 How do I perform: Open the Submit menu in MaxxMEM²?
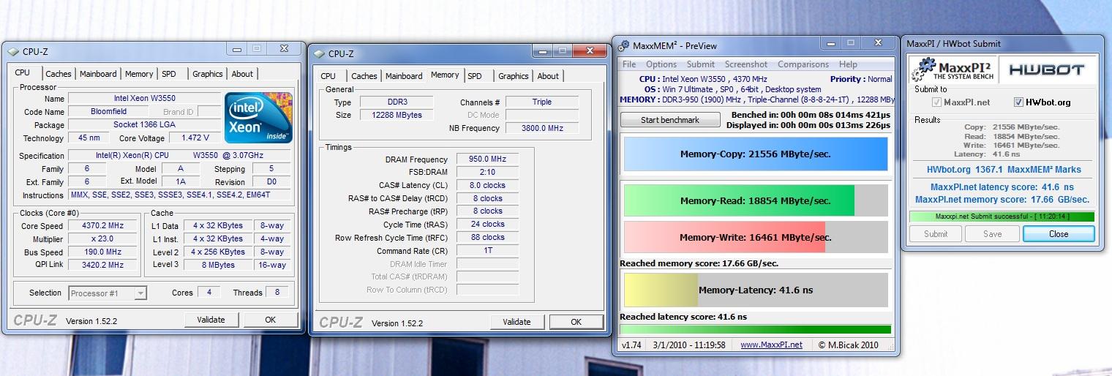pyautogui.click(x=701, y=64)
